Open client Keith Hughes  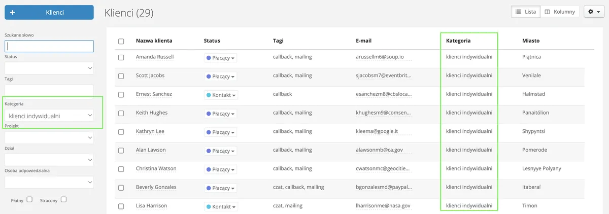pyautogui.click(x=152, y=113)
